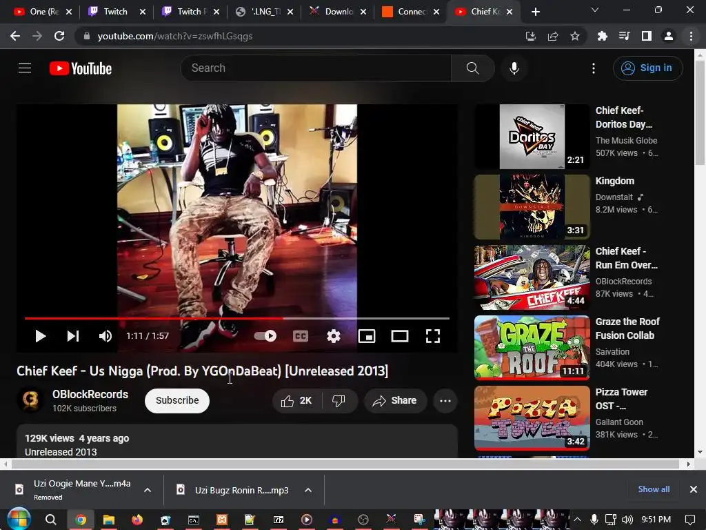This screenshot has height=530, width=706.
Task: Enable miniplayer mode
Action: 367,336
